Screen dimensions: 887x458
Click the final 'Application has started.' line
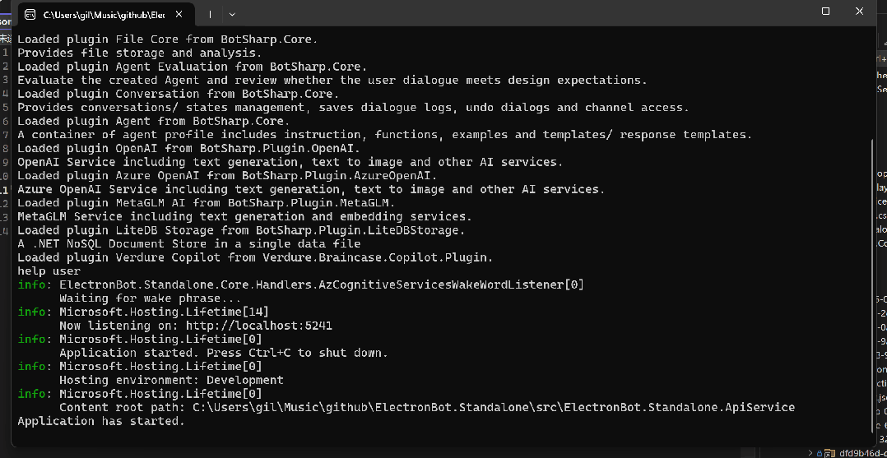pyautogui.click(x=101, y=421)
